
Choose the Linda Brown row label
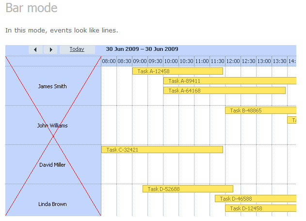pos(52,204)
